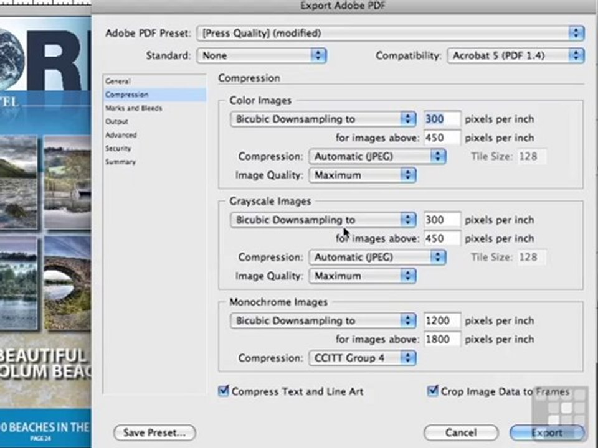Toggle Crop Image Data to Frames checkbox
598x448 pixels.
432,391
